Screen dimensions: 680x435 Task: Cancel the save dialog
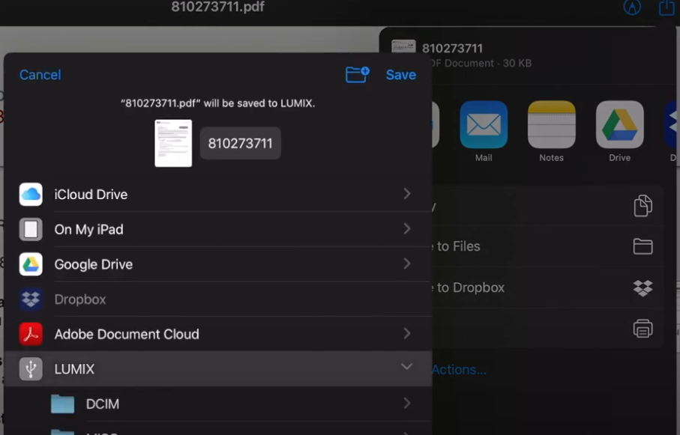click(40, 75)
